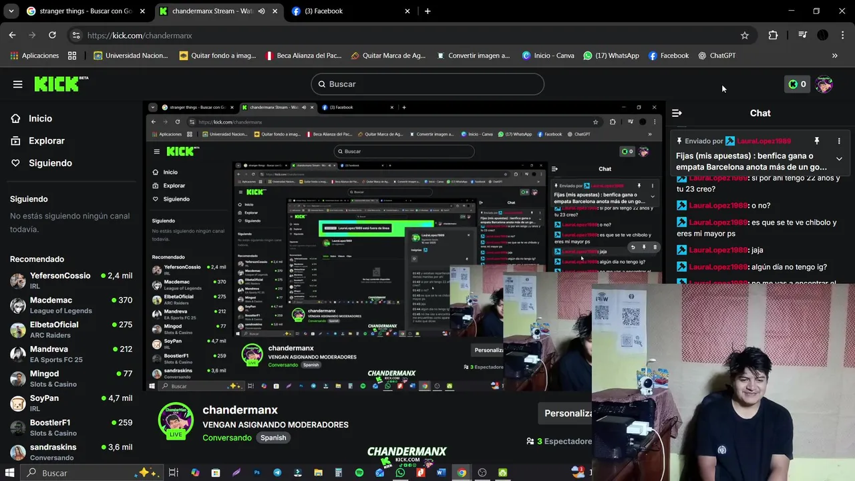The width and height of the screenshot is (855, 481).
Task: Open the Kicks balance showing 0
Action: pyautogui.click(x=797, y=84)
